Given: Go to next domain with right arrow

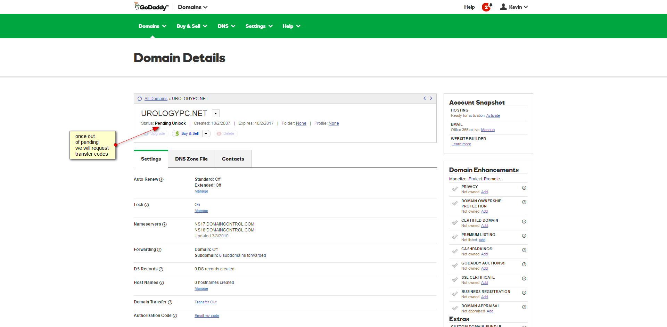Looking at the screenshot, I should click(431, 98).
